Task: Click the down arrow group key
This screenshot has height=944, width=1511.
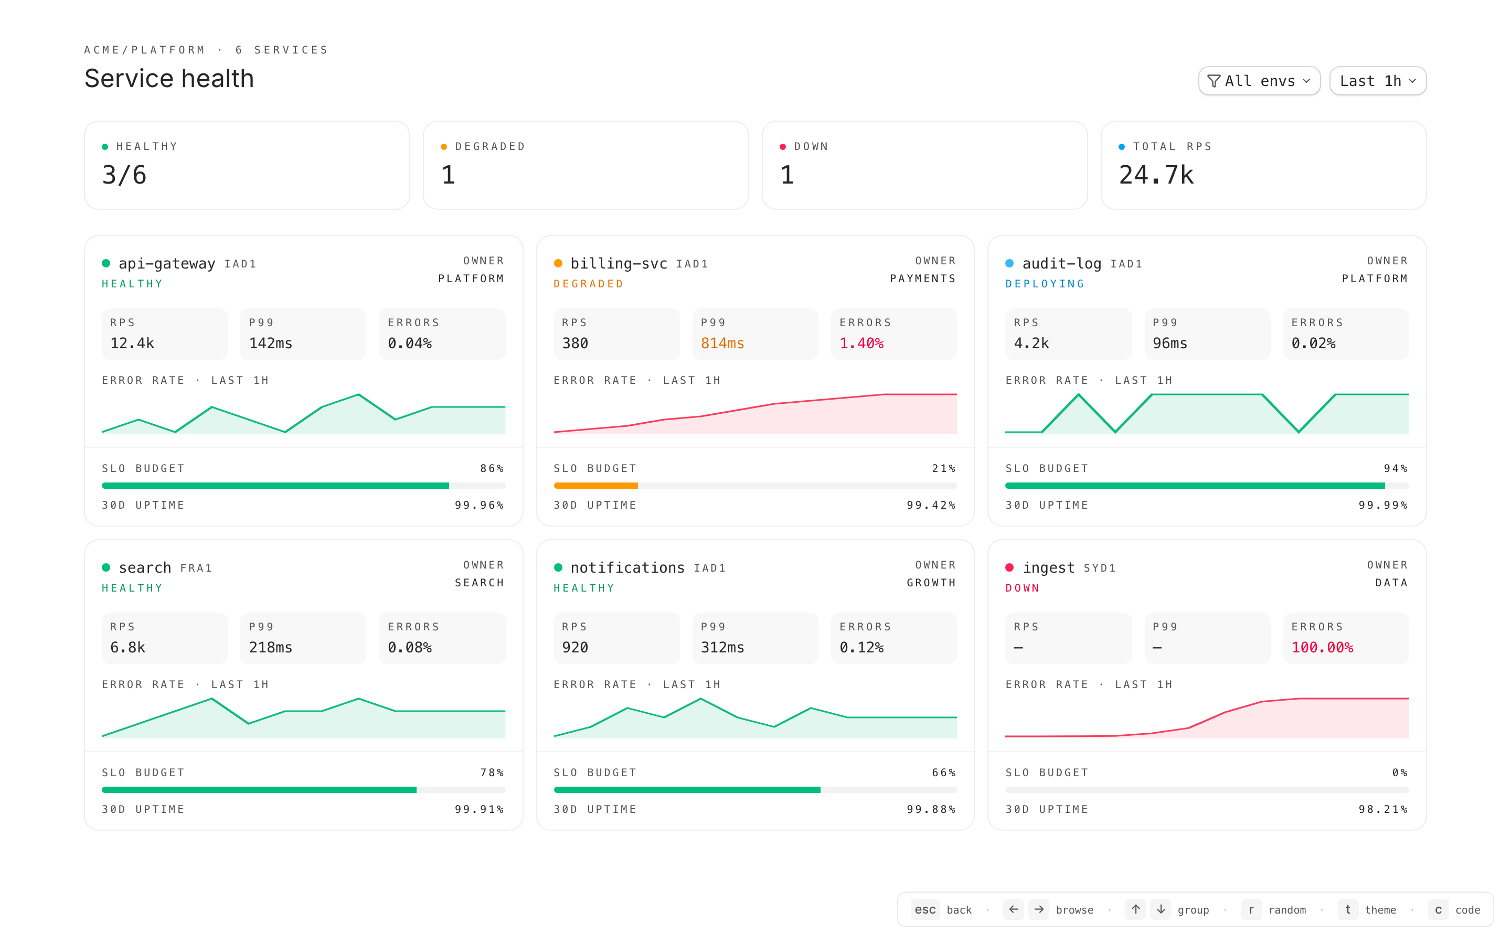Action: [1161, 909]
